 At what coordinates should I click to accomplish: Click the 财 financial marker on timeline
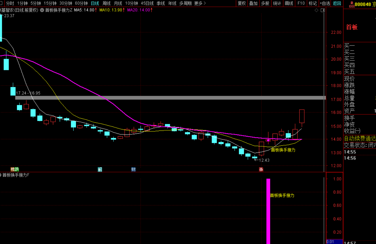click(133, 169)
